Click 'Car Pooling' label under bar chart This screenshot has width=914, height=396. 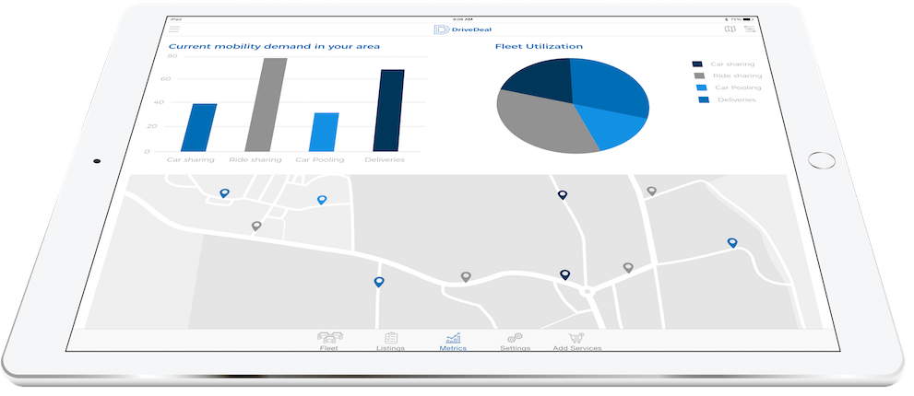coord(319,159)
